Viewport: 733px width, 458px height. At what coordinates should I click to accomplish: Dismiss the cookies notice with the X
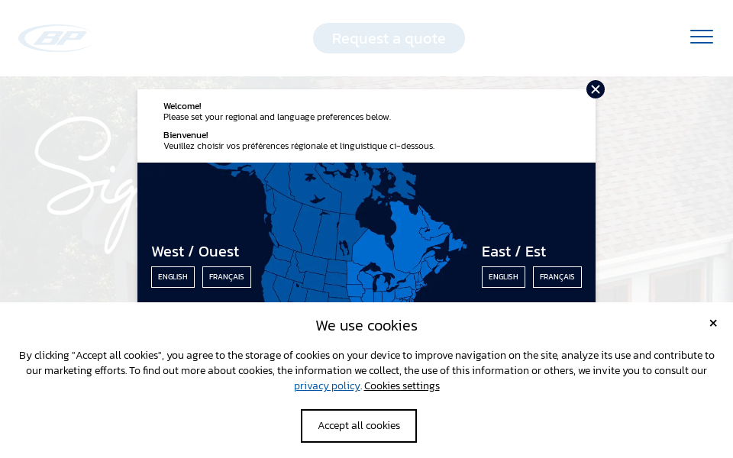(x=713, y=323)
